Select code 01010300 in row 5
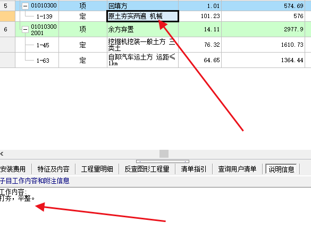This screenshot has width=311, height=247. pyautogui.click(x=44, y=5)
